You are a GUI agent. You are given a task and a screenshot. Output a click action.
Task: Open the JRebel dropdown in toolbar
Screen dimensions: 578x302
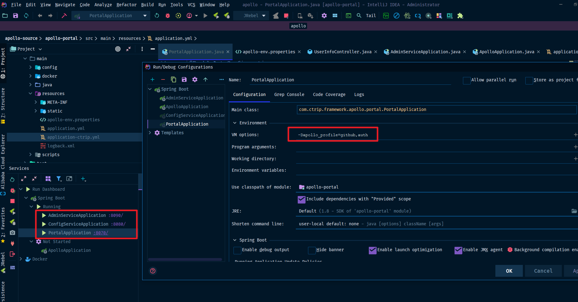(263, 16)
